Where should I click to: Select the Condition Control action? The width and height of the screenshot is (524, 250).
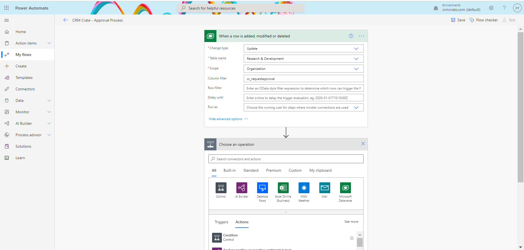pyautogui.click(x=230, y=237)
